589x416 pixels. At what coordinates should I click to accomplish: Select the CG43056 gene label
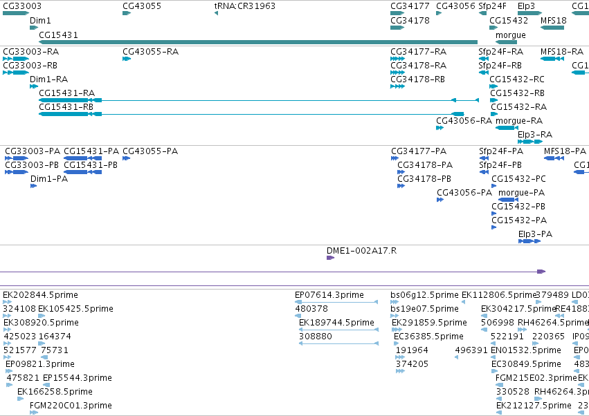(455, 6)
